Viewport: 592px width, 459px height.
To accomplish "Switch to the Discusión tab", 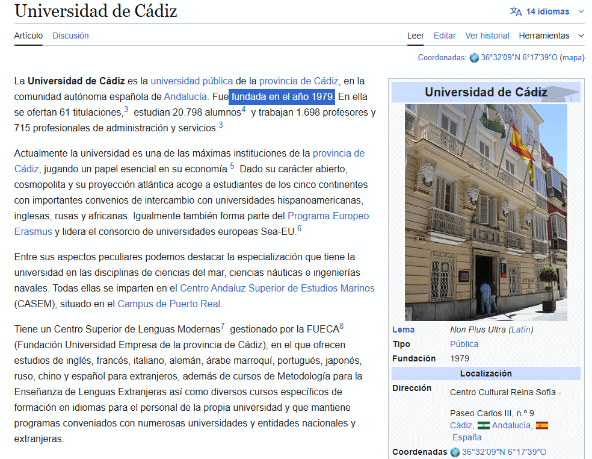I will pos(70,36).
